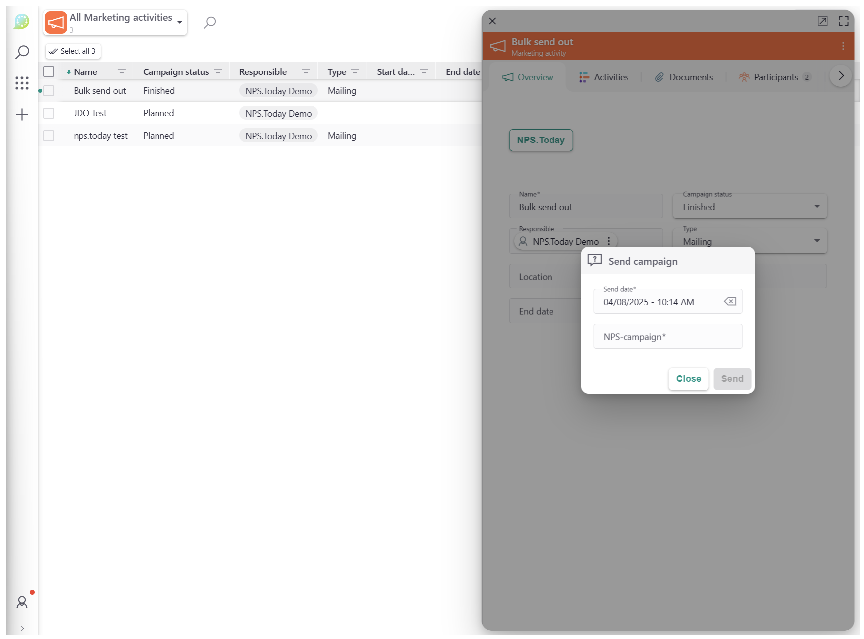Screen dimensions: 864x639
Task: Click the plus icon to create new record
Action: [22, 115]
